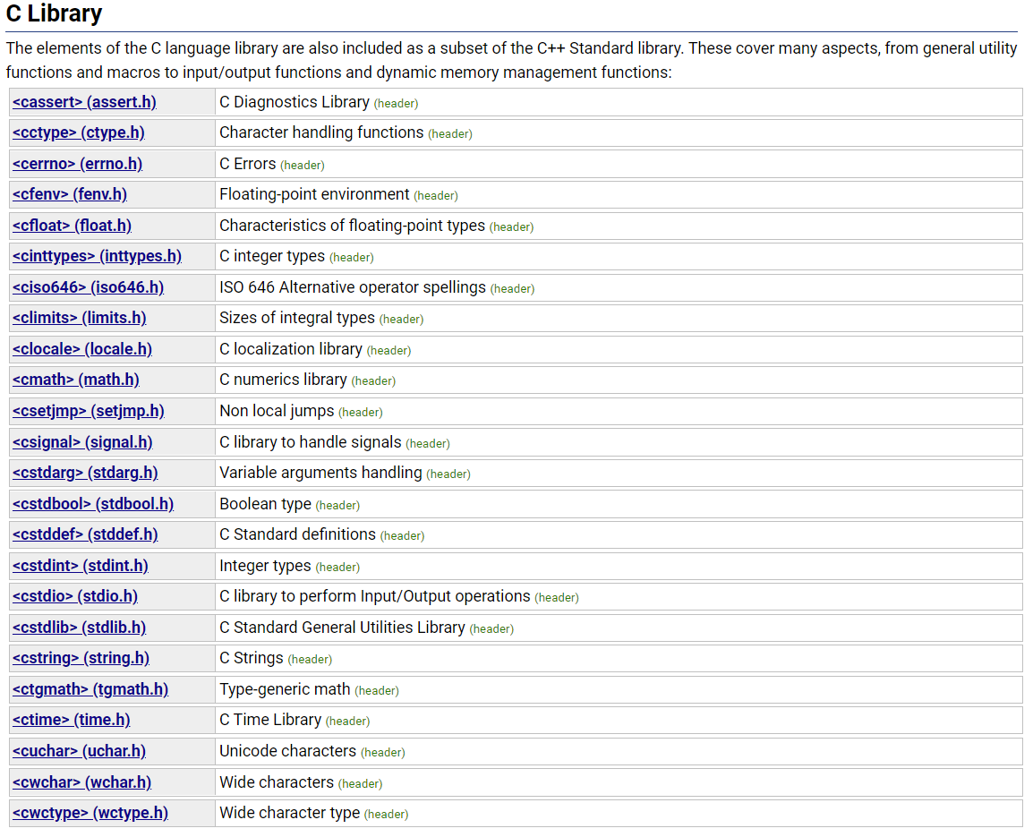Open the <csignal> (signal.h) link
The height and width of the screenshot is (837, 1033).
(x=82, y=441)
